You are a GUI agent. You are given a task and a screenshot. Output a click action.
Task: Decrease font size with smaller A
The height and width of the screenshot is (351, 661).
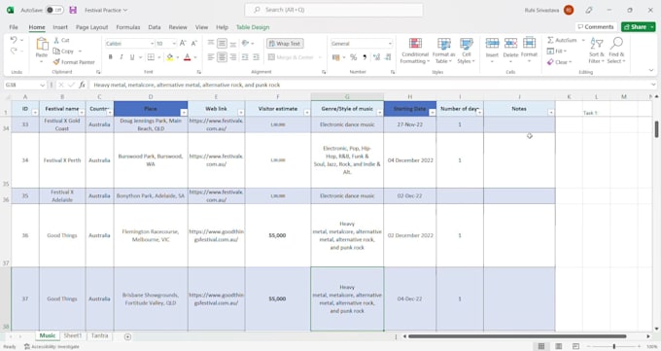click(x=193, y=44)
